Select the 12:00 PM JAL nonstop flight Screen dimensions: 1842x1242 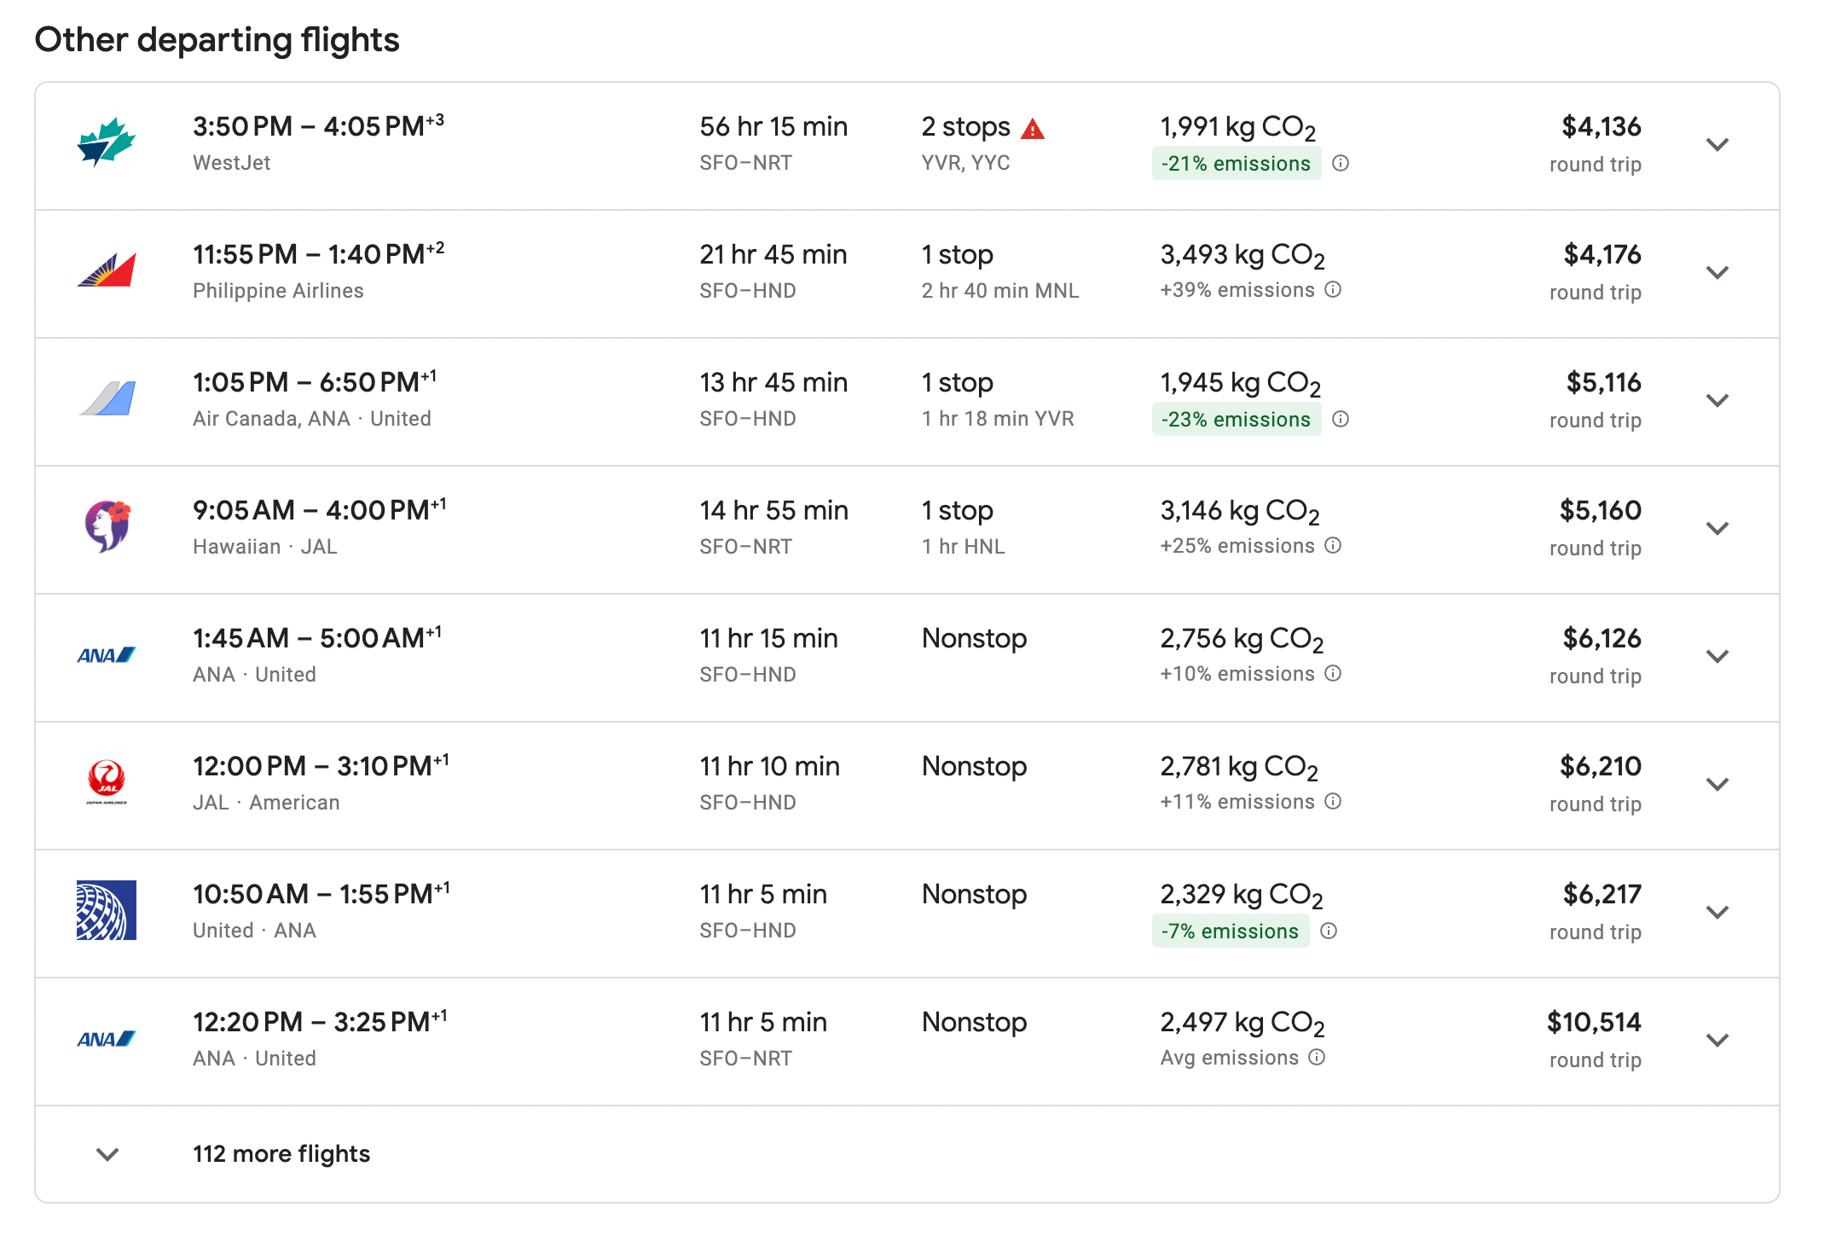[x=320, y=767]
